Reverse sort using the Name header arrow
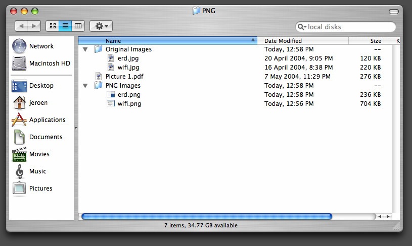The height and width of the screenshot is (246, 412). pos(253,40)
